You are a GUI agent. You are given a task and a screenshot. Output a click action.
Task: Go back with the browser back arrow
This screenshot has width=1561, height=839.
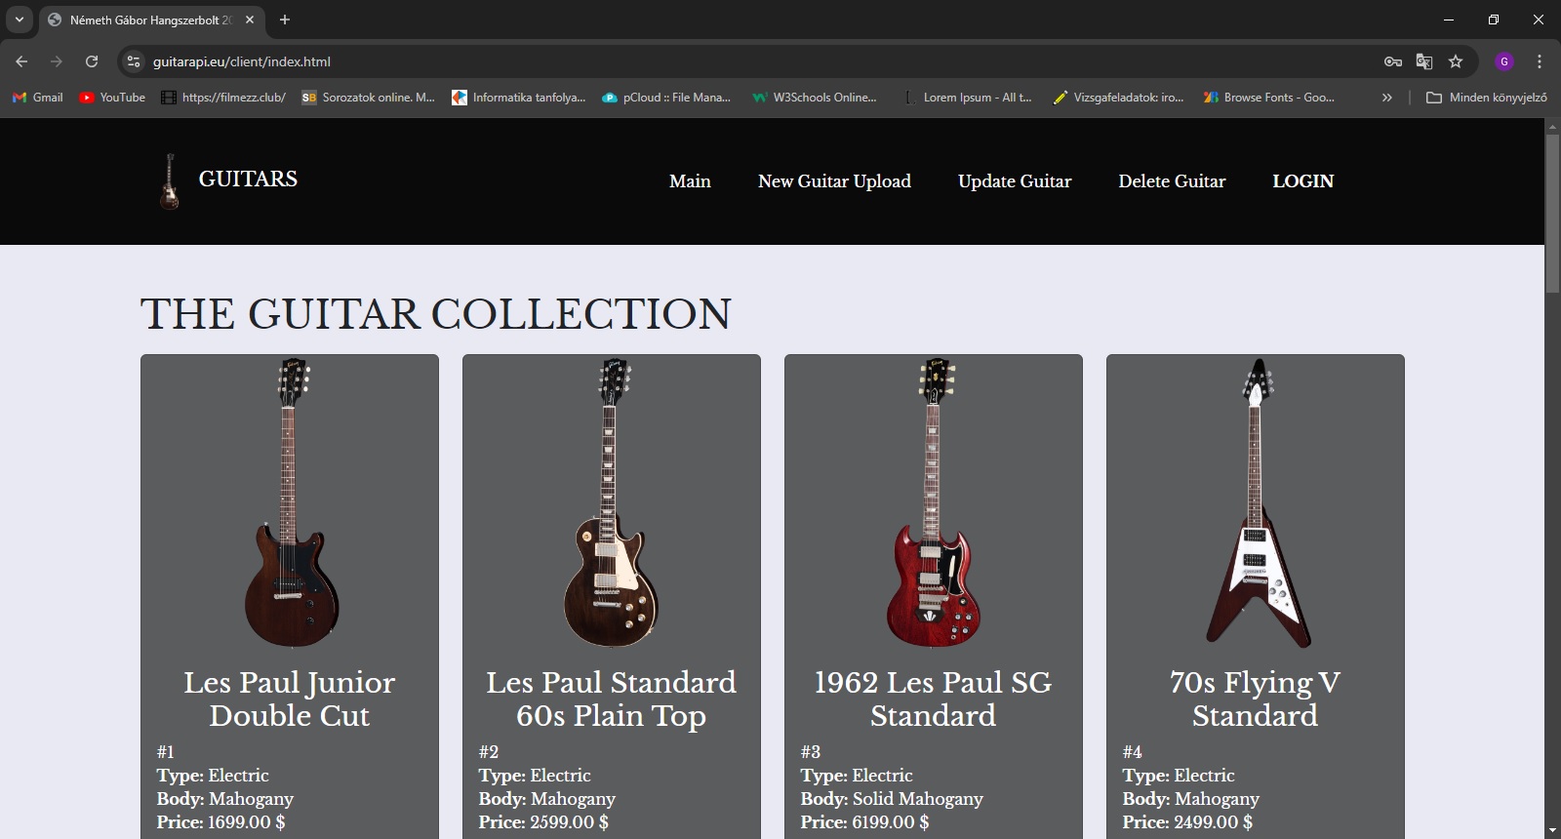pos(21,61)
